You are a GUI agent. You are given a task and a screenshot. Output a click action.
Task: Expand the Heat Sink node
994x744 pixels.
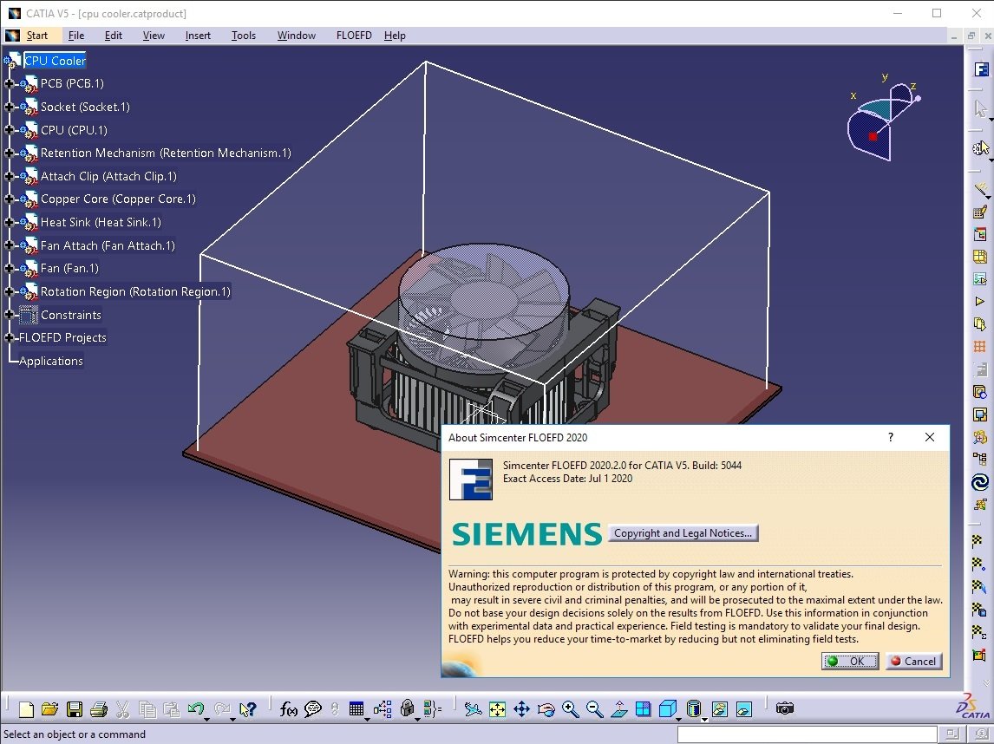9,223
